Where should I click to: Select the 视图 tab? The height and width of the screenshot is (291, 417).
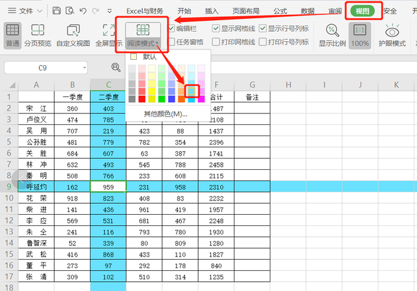pyautogui.click(x=362, y=11)
